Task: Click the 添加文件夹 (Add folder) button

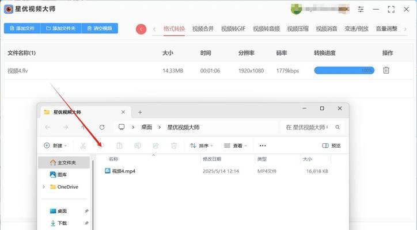Action: click(61, 28)
